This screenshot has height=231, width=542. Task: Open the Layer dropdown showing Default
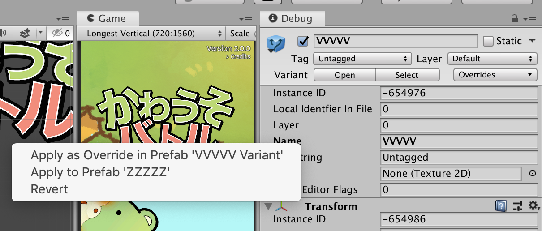coord(493,59)
